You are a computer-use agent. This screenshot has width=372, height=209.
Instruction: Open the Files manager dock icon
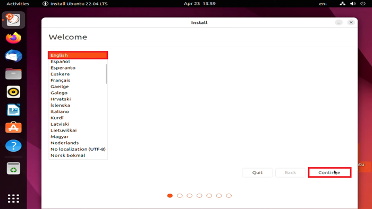click(x=13, y=74)
